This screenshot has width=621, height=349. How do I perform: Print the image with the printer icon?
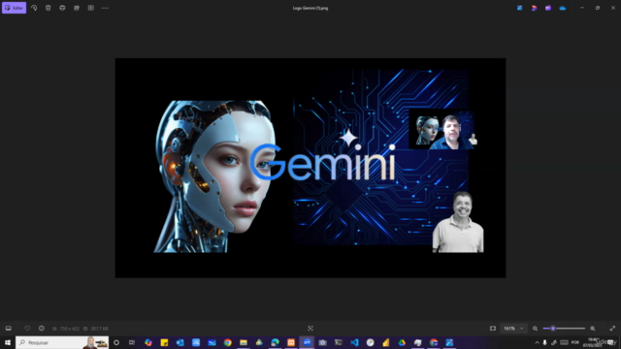pyautogui.click(x=62, y=8)
